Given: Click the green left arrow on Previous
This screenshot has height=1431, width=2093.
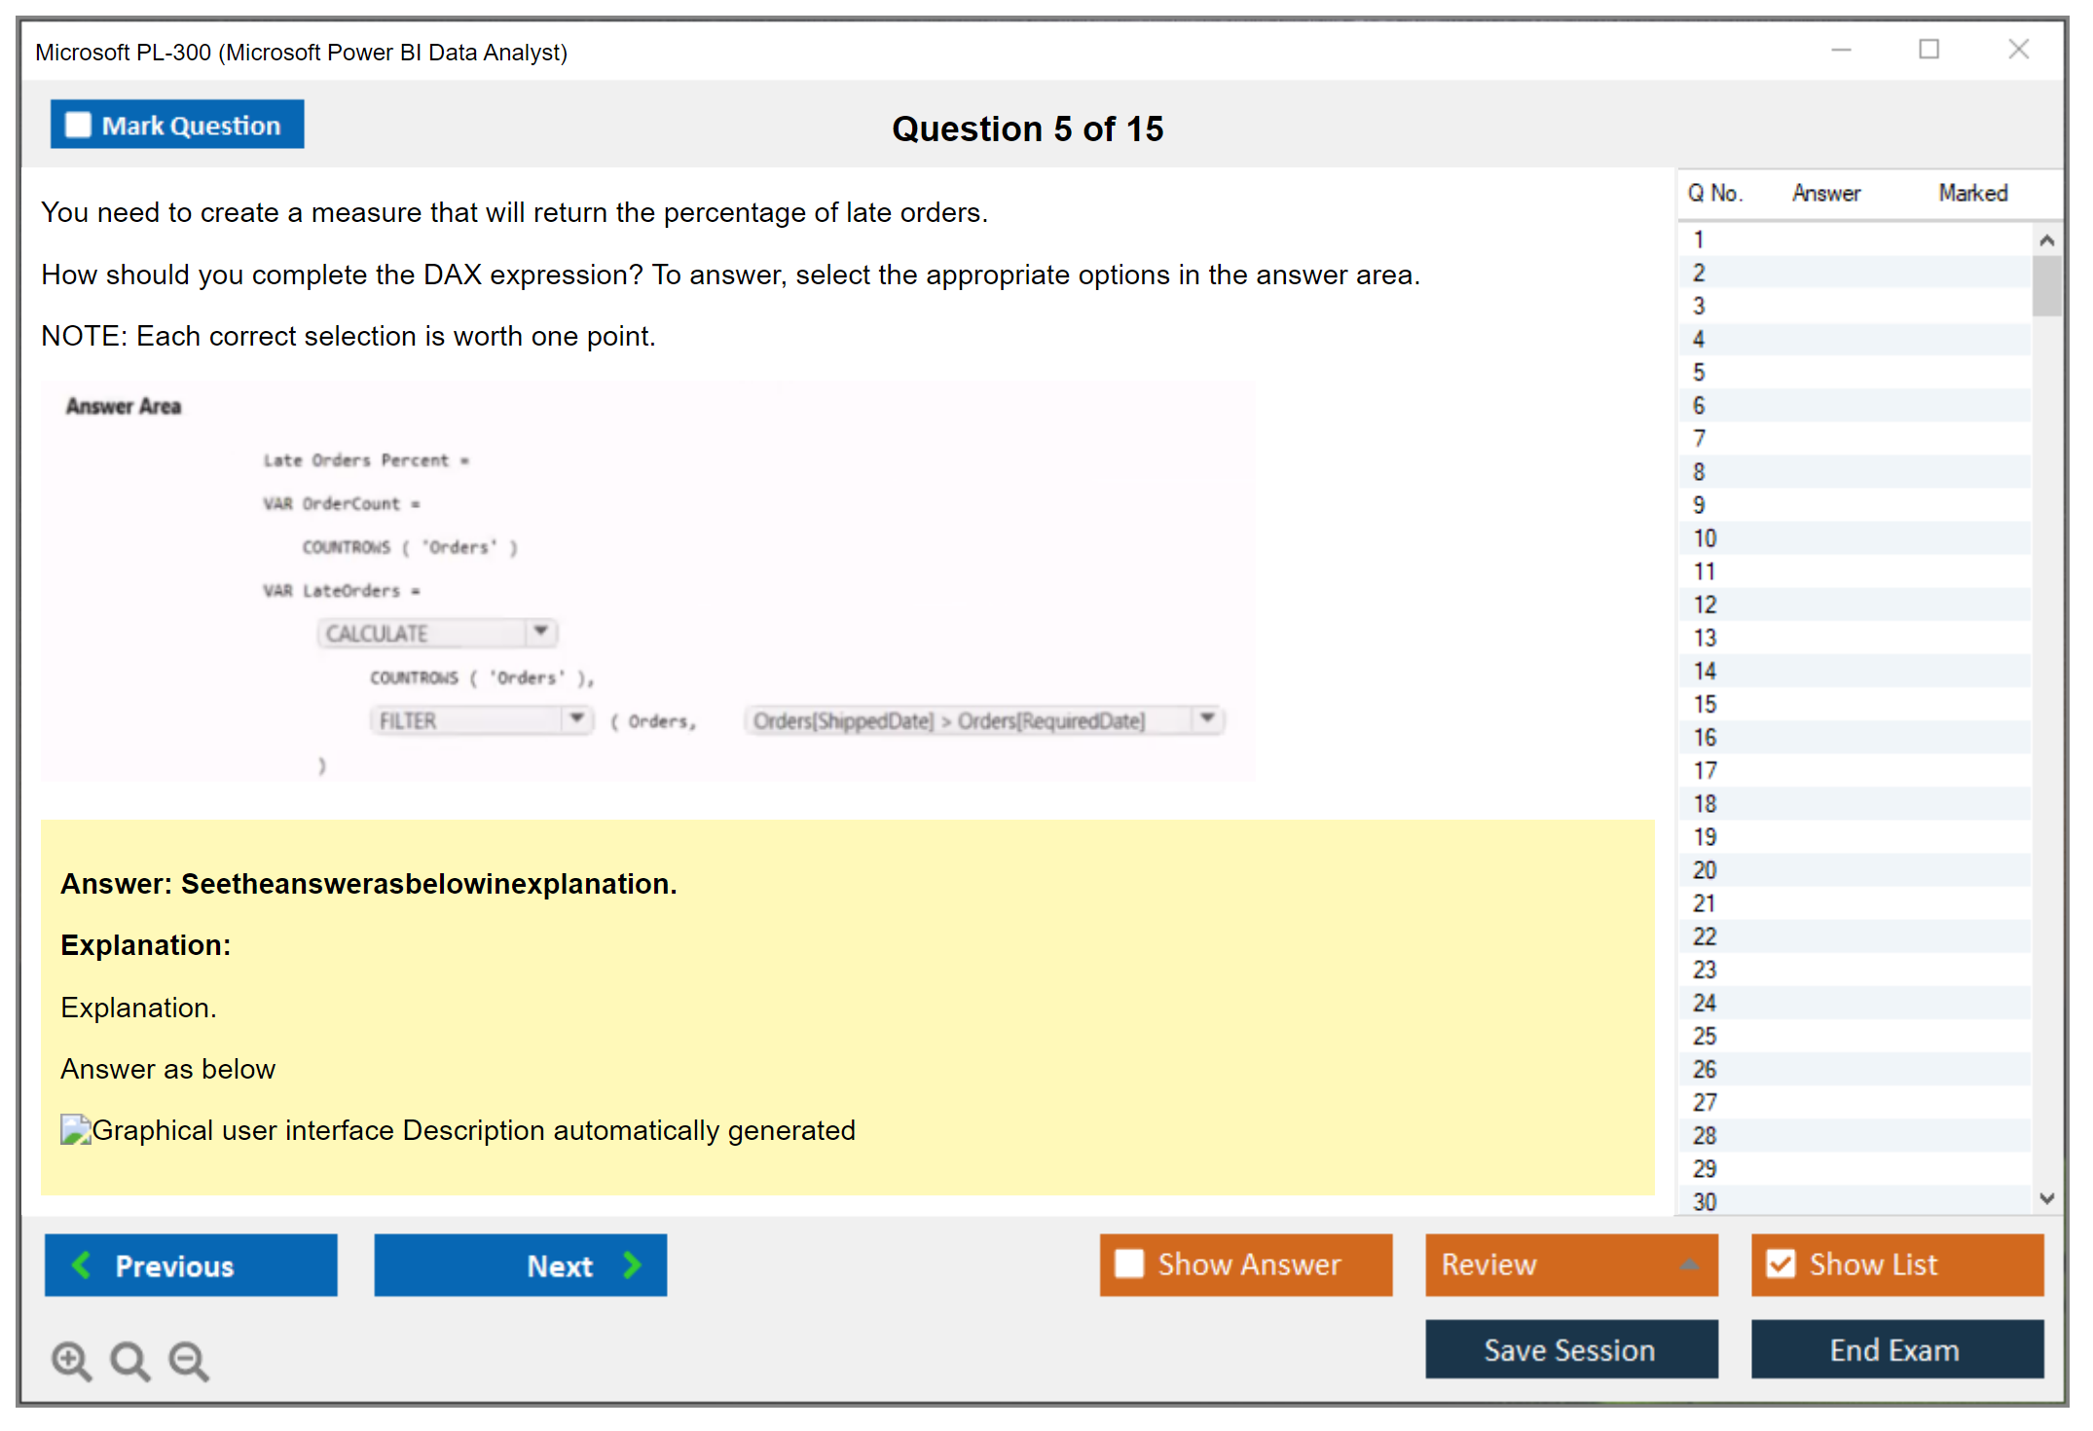Looking at the screenshot, I should click(x=82, y=1265).
